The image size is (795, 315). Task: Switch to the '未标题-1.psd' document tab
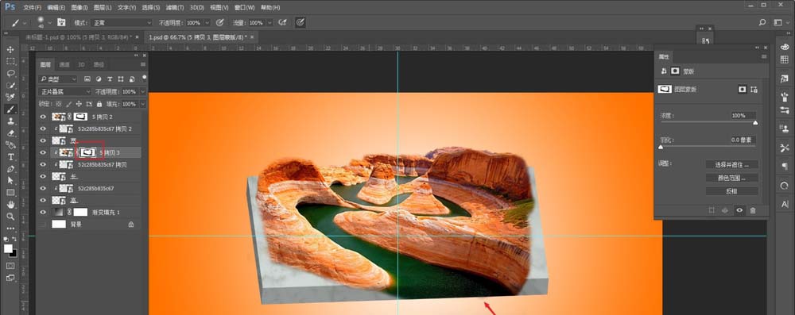79,37
